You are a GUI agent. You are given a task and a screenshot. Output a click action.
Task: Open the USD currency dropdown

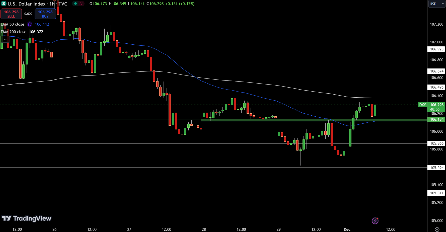436,4
